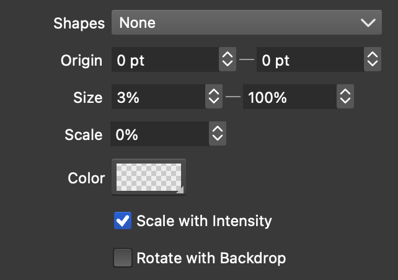
Task: Decrement second Origin value using down arrow
Action: click(x=372, y=64)
